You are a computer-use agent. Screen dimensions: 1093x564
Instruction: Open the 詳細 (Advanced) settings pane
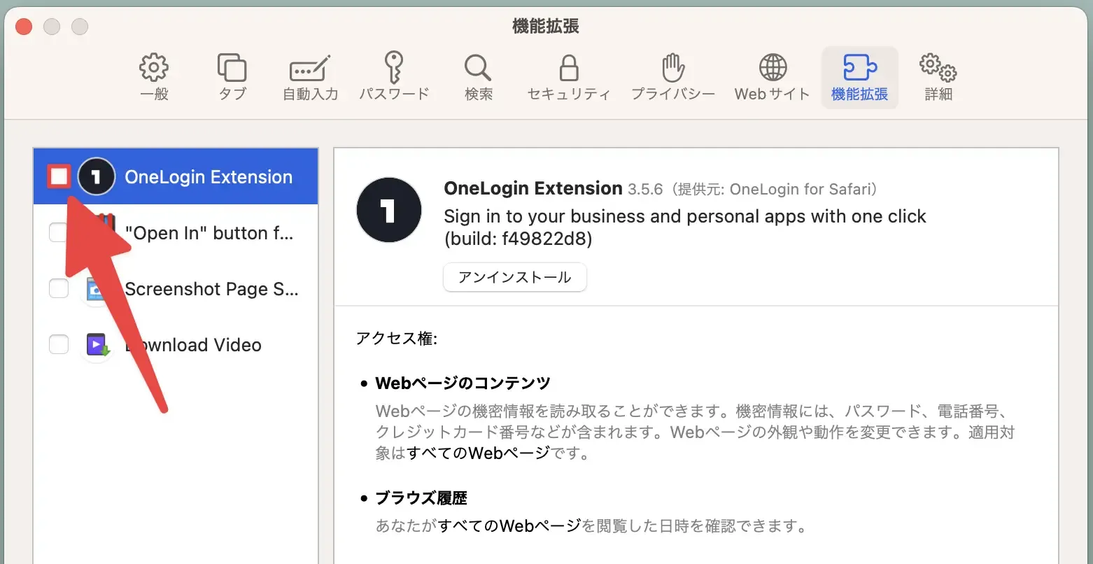[x=938, y=77]
